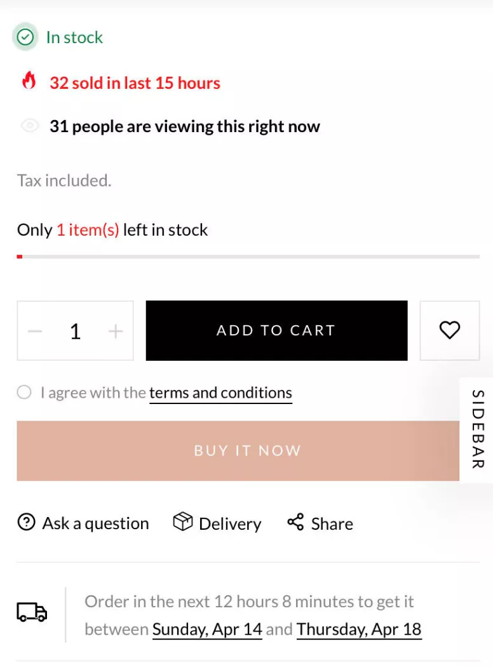Open the terms and conditions link
493x667 pixels.
coord(220,393)
